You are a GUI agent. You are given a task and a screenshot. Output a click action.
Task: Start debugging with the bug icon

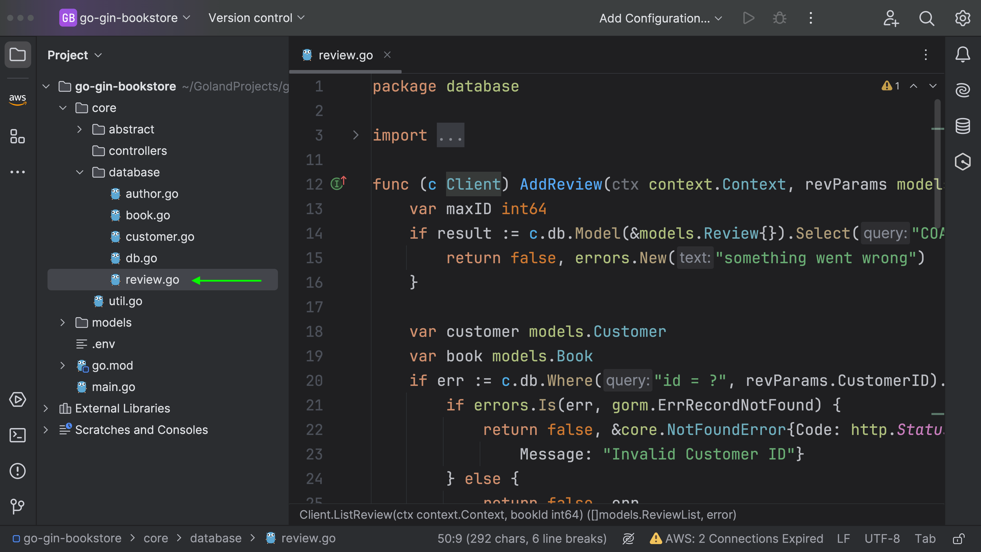tap(779, 18)
